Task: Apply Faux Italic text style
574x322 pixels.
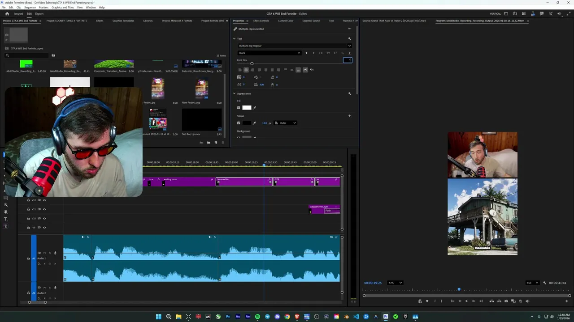Action: 313,53
